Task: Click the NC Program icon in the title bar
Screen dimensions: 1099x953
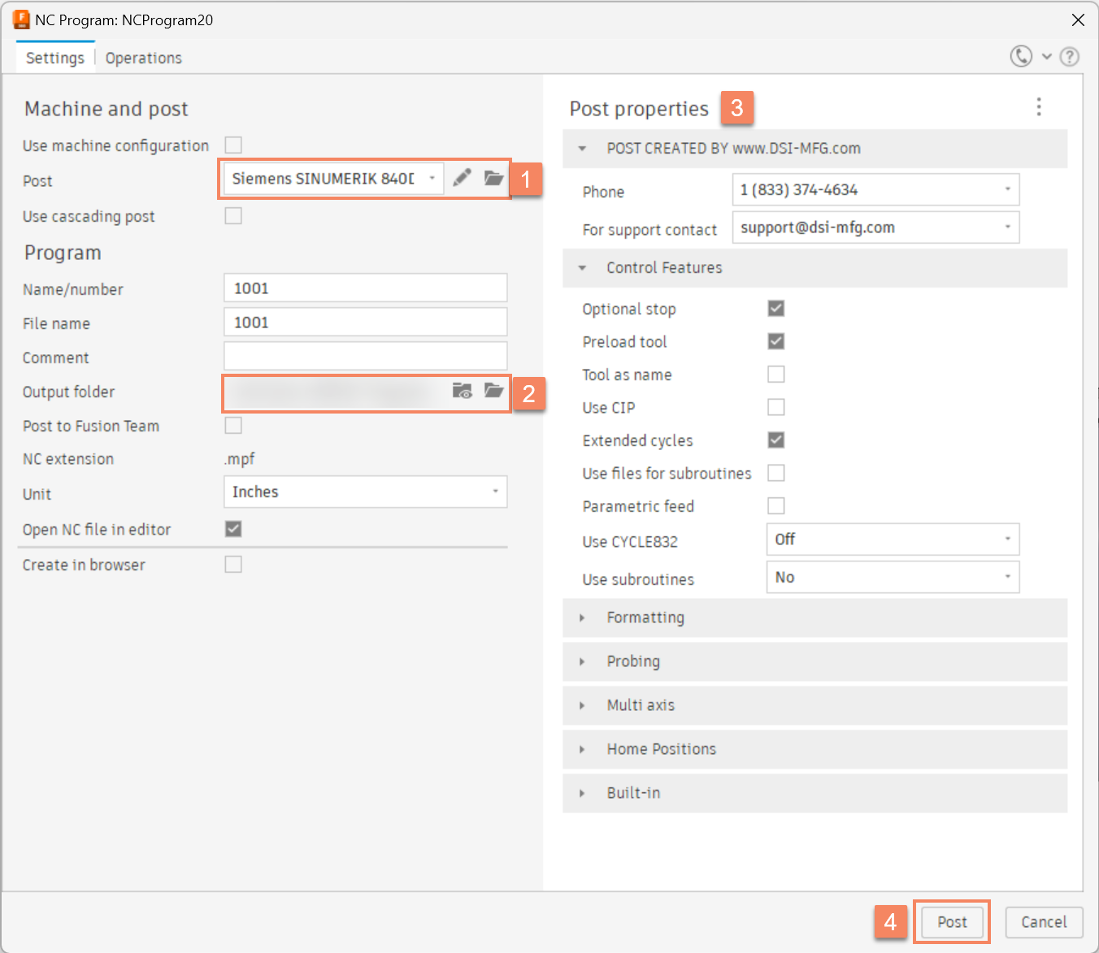Action: coord(21,19)
